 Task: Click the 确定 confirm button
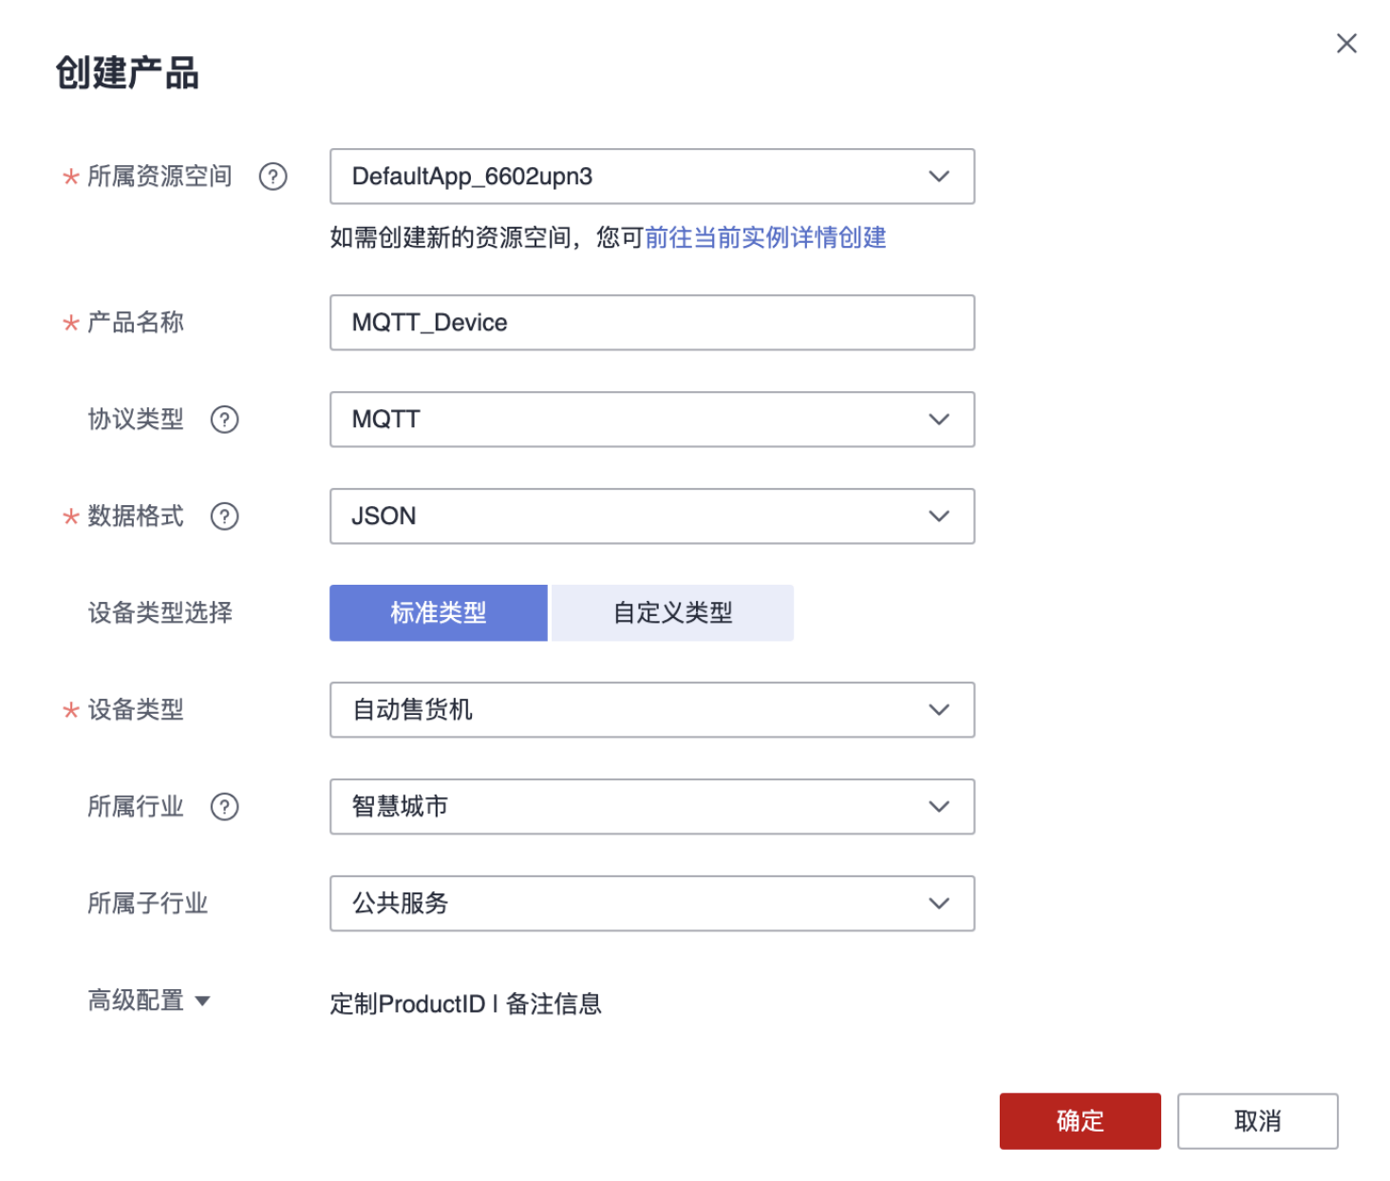1080,1121
